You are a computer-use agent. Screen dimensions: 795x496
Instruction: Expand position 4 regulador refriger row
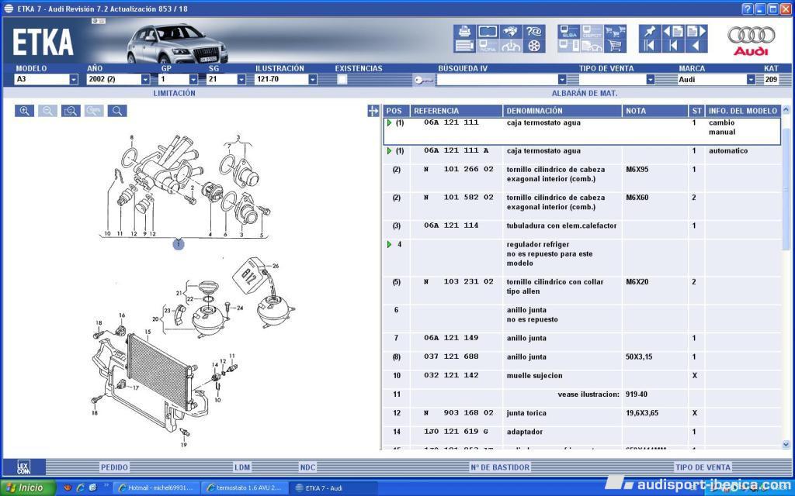[390, 244]
